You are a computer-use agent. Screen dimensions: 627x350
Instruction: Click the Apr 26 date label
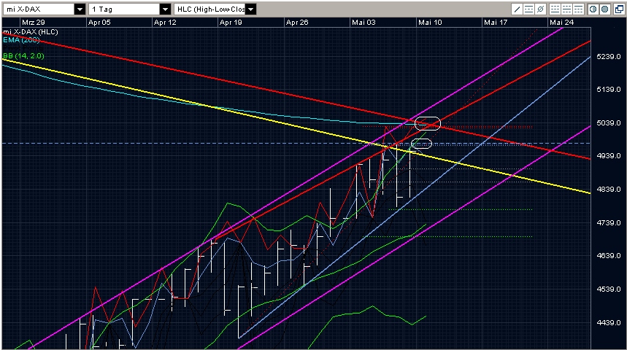(x=297, y=23)
